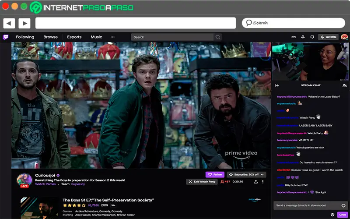Open the Music tab
Image resolution: width=350 pixels, height=219 pixels.
coord(96,37)
